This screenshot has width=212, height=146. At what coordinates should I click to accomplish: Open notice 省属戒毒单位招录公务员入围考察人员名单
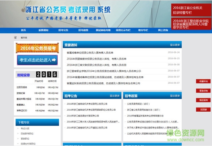90,52
